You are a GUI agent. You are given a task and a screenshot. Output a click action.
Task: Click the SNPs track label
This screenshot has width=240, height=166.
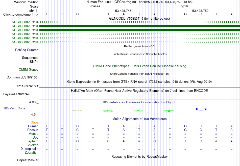pos(34,62)
